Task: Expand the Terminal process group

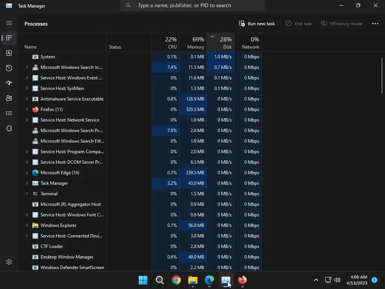Action: [x=27, y=194]
